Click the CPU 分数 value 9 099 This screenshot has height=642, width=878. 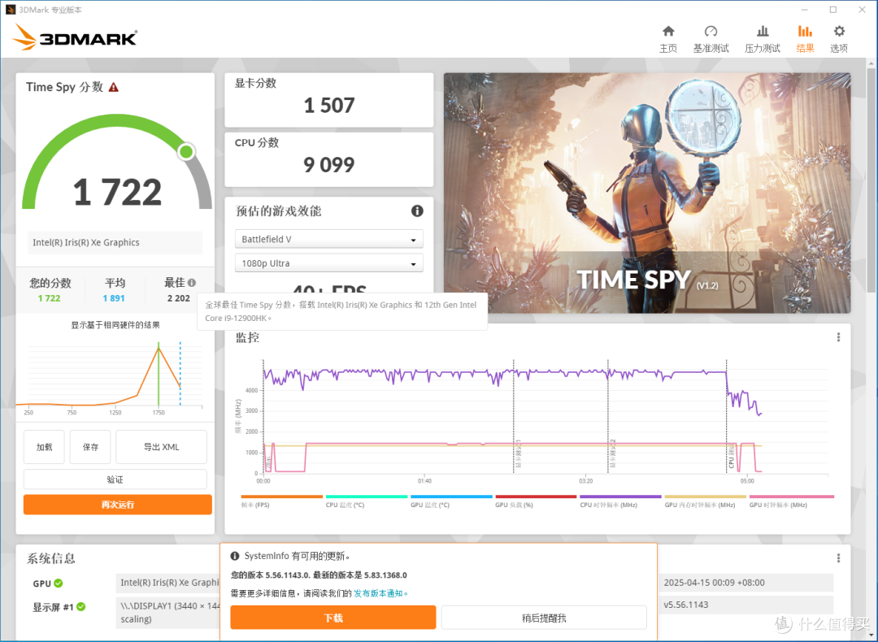329,164
